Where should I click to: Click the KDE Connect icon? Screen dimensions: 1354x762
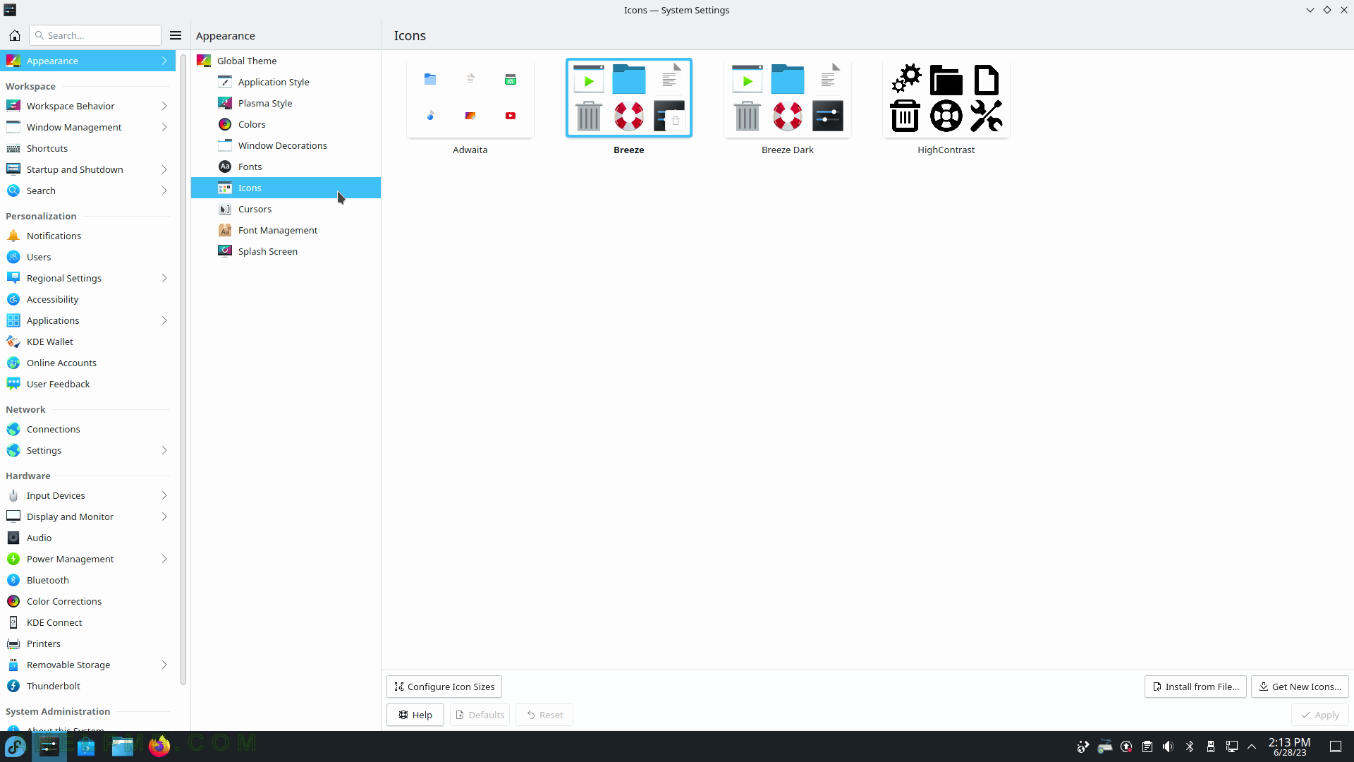pos(13,622)
